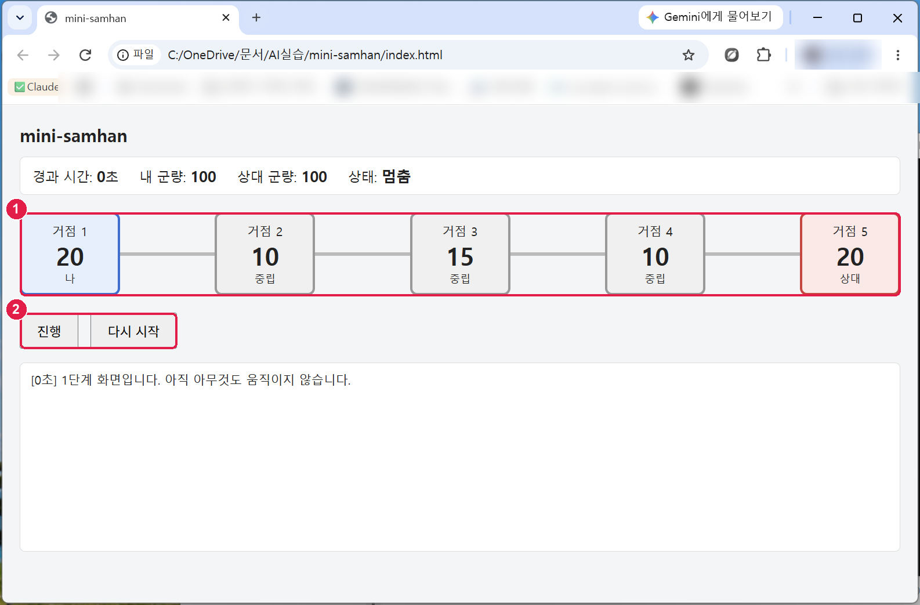Expand the tab search dropdown

click(20, 17)
